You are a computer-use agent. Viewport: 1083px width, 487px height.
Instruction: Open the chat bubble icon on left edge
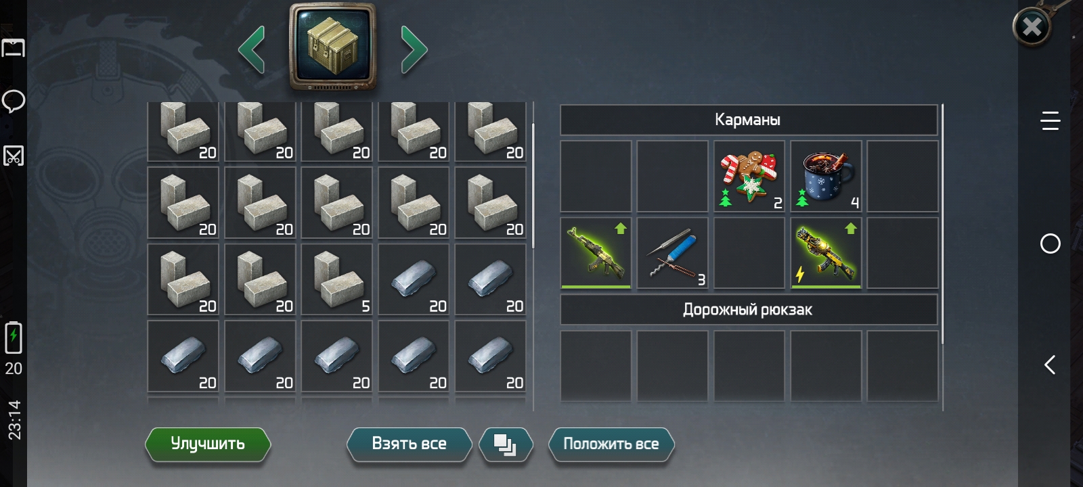(x=14, y=101)
